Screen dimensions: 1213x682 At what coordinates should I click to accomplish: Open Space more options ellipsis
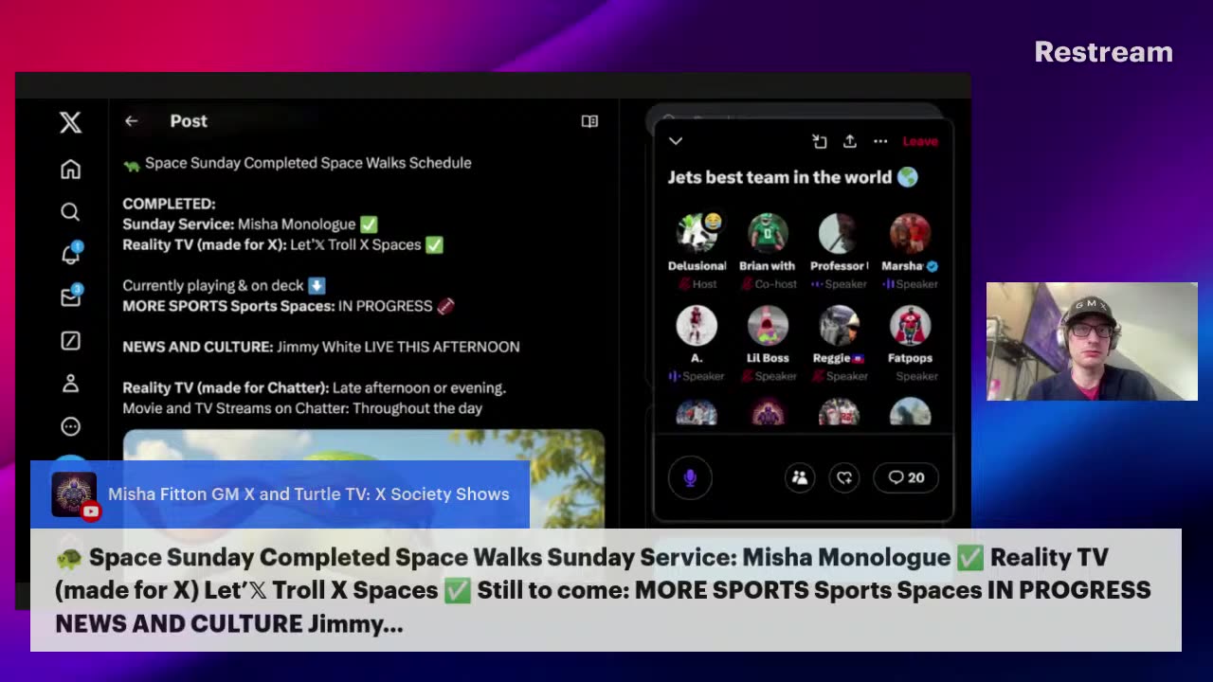(x=880, y=141)
